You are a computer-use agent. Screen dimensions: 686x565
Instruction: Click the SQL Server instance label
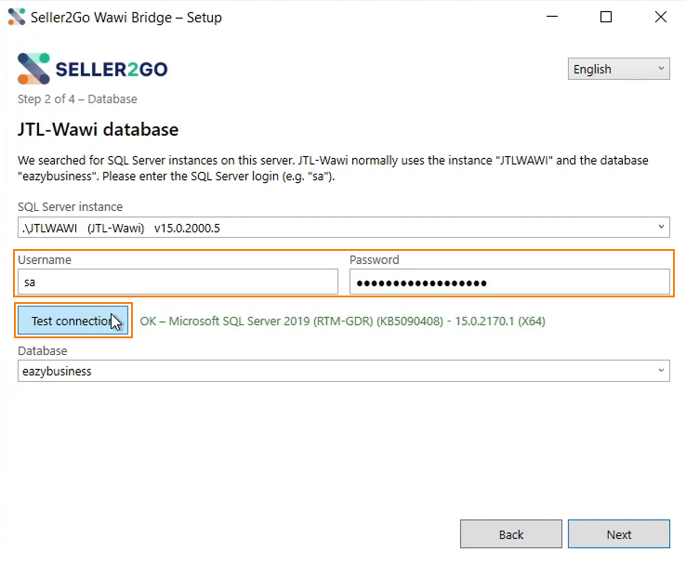(70, 206)
